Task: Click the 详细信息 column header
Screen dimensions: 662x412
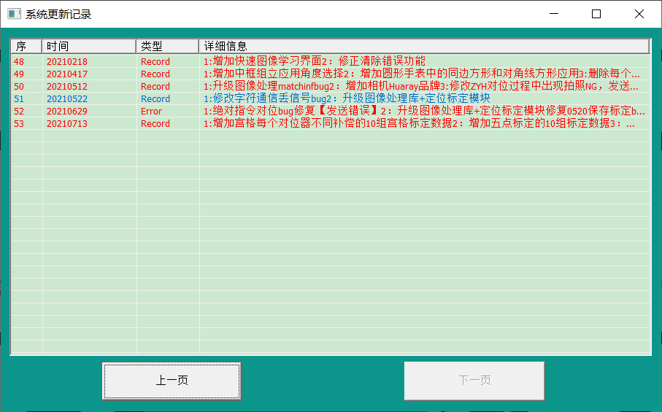Action: tap(423, 47)
